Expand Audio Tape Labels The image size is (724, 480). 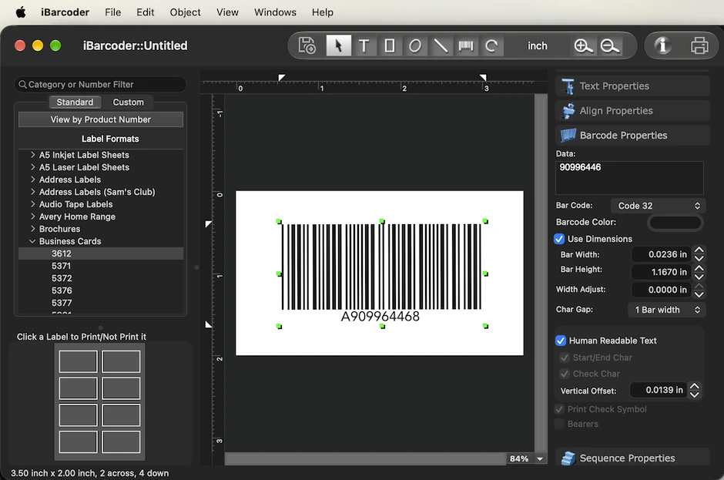click(x=33, y=204)
